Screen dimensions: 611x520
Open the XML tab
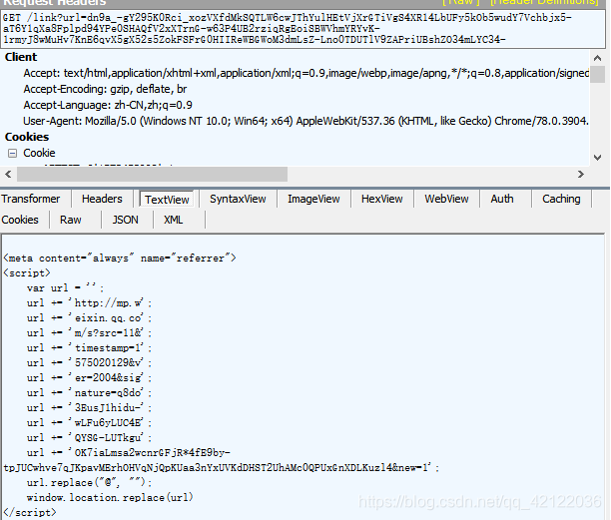point(173,220)
